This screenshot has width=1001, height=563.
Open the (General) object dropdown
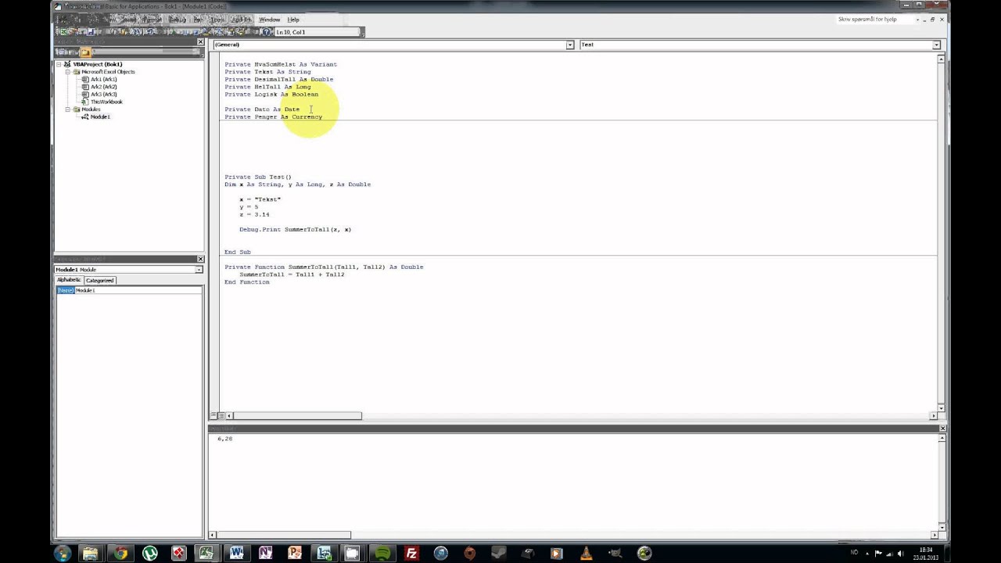click(569, 45)
